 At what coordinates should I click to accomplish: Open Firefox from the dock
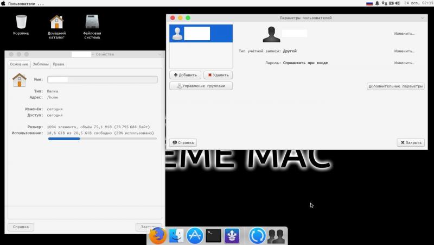pos(157,236)
